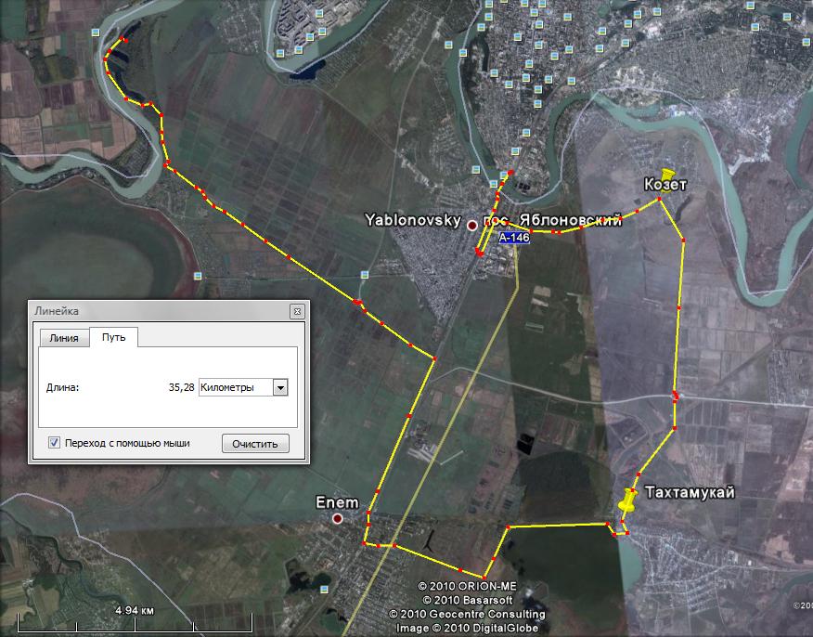The image size is (813, 637).
Task: Select the Путь tab
Action: click(113, 338)
